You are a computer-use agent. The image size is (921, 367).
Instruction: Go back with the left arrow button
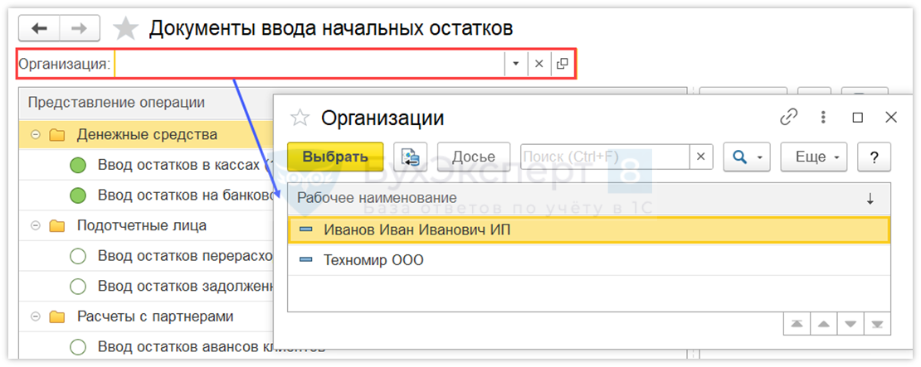tap(39, 28)
